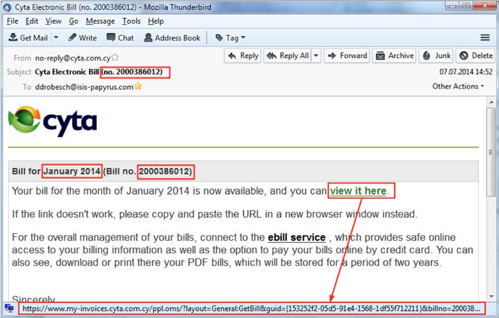Image resolution: width=499 pixels, height=318 pixels.
Task: Open the Edit menu
Action: (32, 21)
